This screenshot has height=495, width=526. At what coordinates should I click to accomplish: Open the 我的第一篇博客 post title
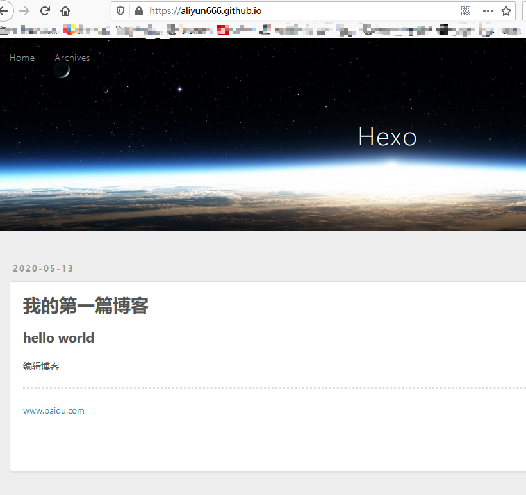tap(86, 306)
